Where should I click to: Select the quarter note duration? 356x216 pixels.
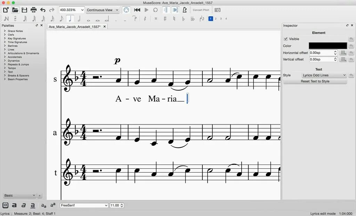(70, 19)
